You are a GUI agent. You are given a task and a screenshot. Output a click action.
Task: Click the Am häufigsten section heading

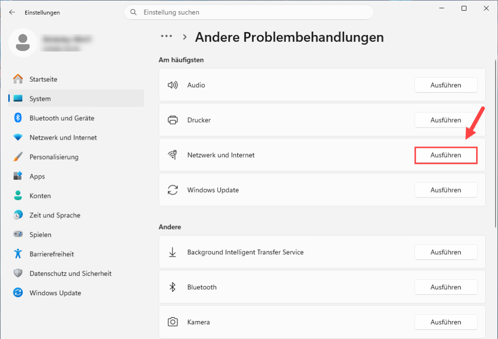(x=181, y=60)
